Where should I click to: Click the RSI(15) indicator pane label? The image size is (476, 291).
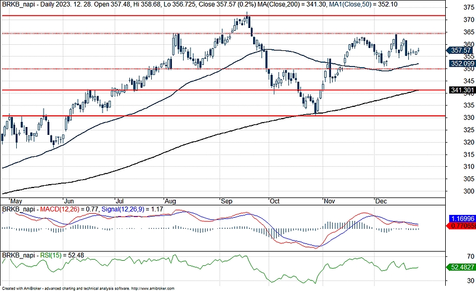[49, 256]
